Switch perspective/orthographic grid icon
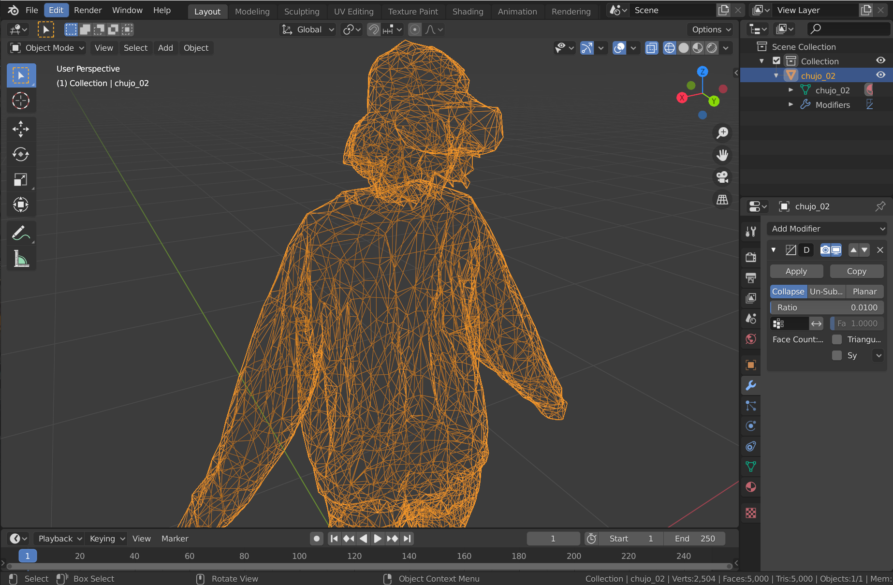Viewport: 893px width, 585px height. pos(722,199)
